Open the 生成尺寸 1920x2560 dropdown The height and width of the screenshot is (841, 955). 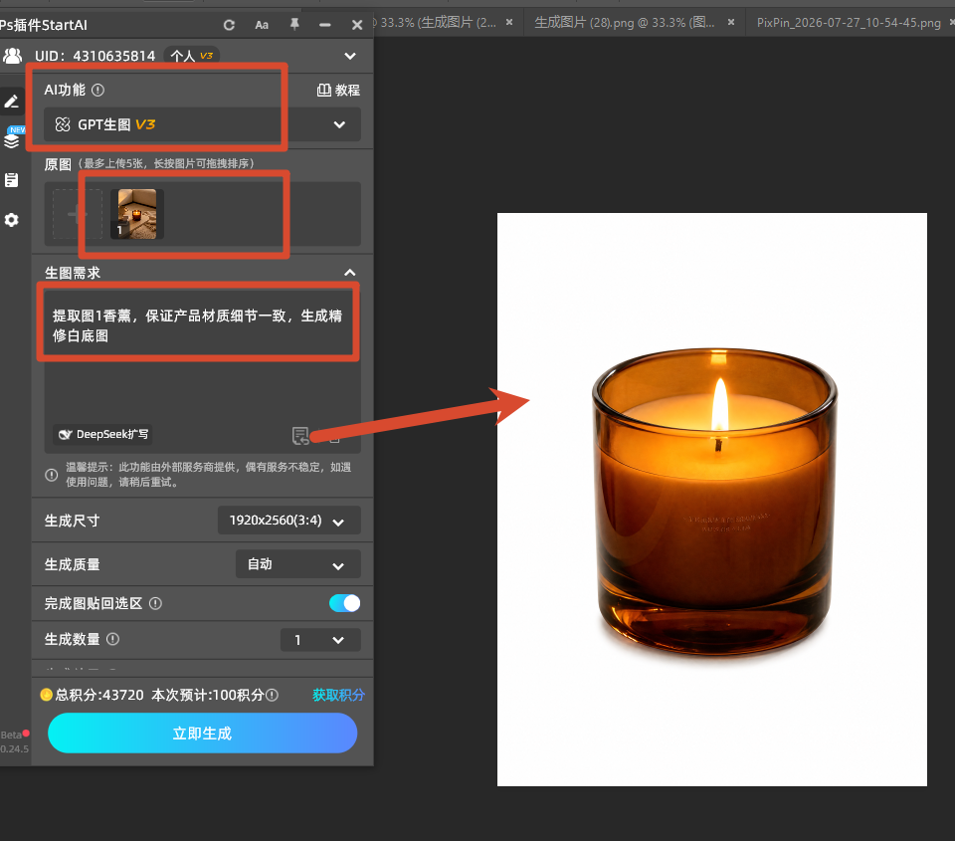(289, 521)
